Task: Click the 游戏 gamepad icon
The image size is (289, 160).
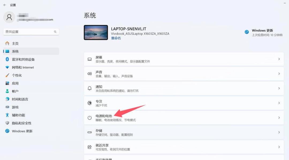Action: (x=7, y=107)
